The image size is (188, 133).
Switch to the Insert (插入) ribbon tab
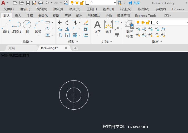click(x=18, y=15)
